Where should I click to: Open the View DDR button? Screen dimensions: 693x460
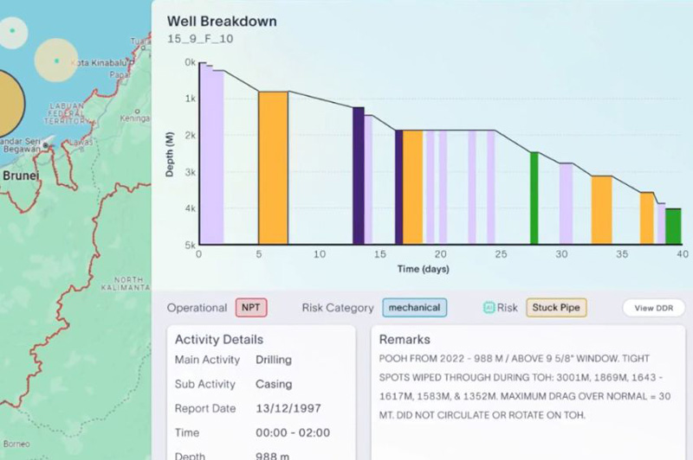tap(654, 308)
